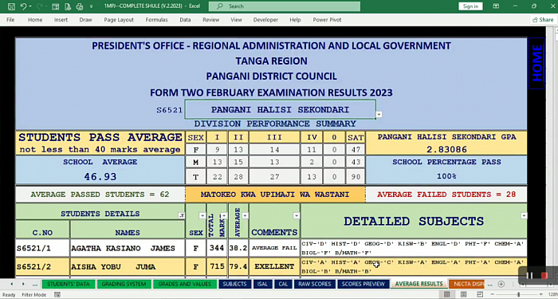Click the Share button
Image resolution: width=558 pixels, height=299 pixels.
coord(543,20)
